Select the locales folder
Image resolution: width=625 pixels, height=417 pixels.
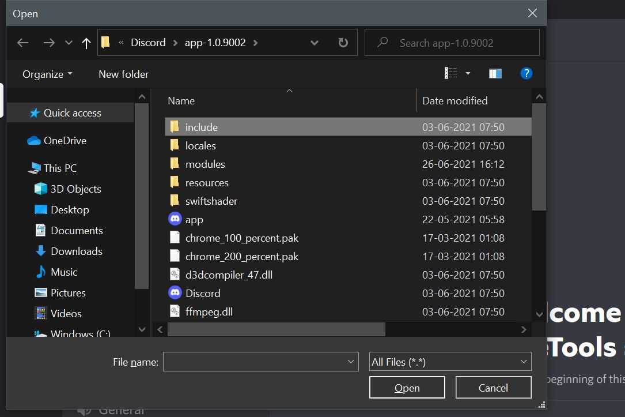point(348,146)
